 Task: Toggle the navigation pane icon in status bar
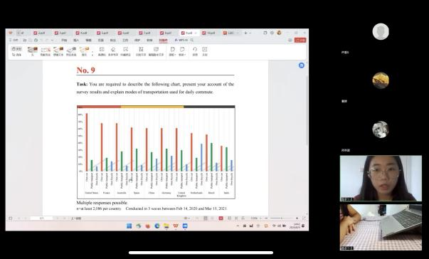(11, 218)
